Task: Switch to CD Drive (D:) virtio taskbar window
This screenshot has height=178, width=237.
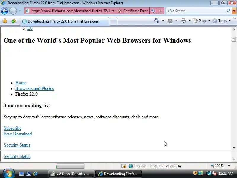Action: coord(71,174)
